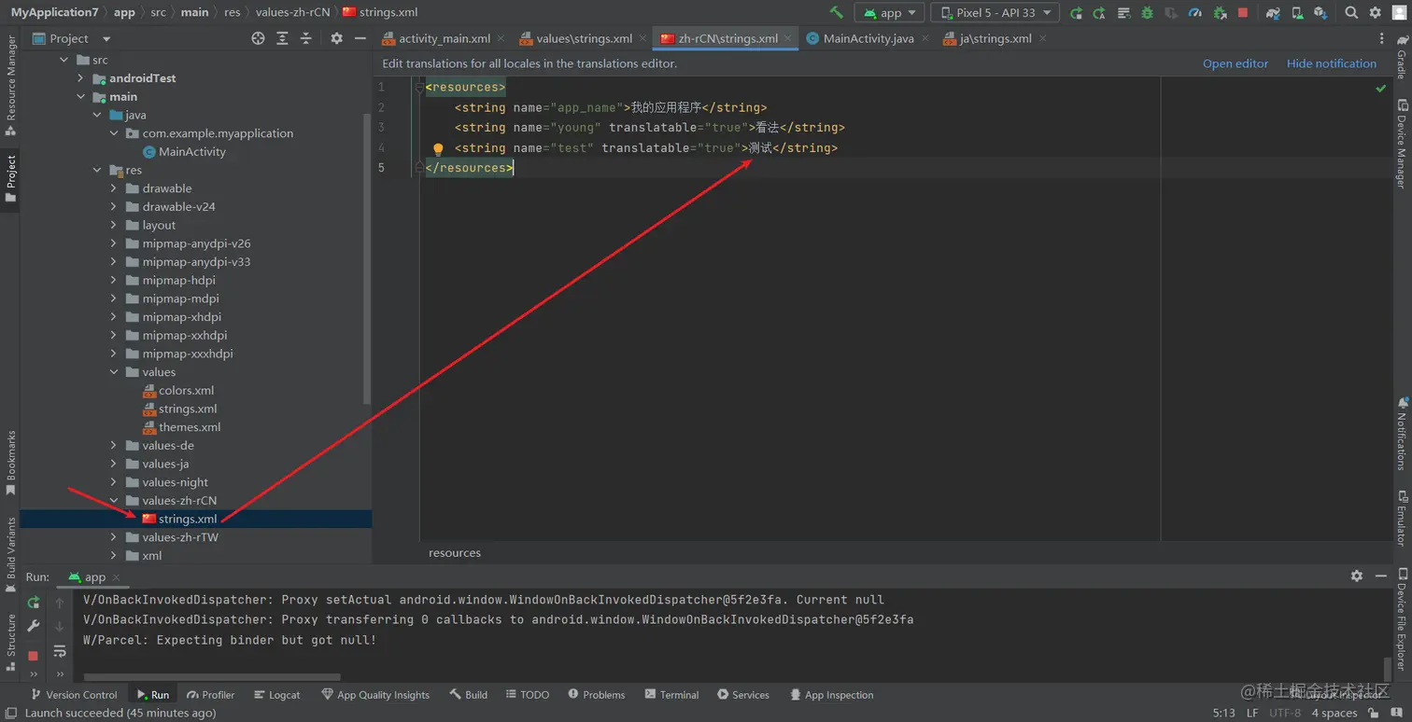This screenshot has height=722, width=1412.
Task: Open the Terminal tool window
Action: [671, 695]
